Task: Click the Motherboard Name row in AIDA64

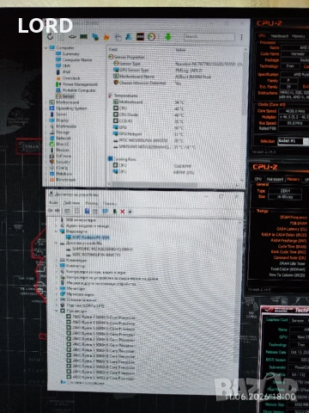Action: 162,77
